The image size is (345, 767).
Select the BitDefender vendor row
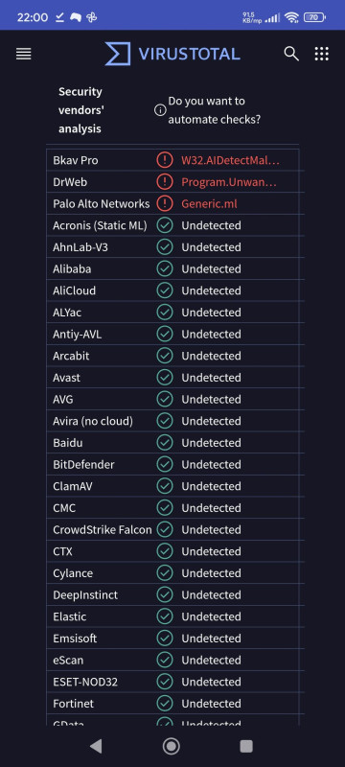pos(175,464)
